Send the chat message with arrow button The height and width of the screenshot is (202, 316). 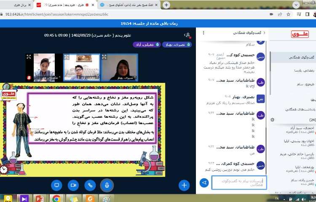(204, 182)
